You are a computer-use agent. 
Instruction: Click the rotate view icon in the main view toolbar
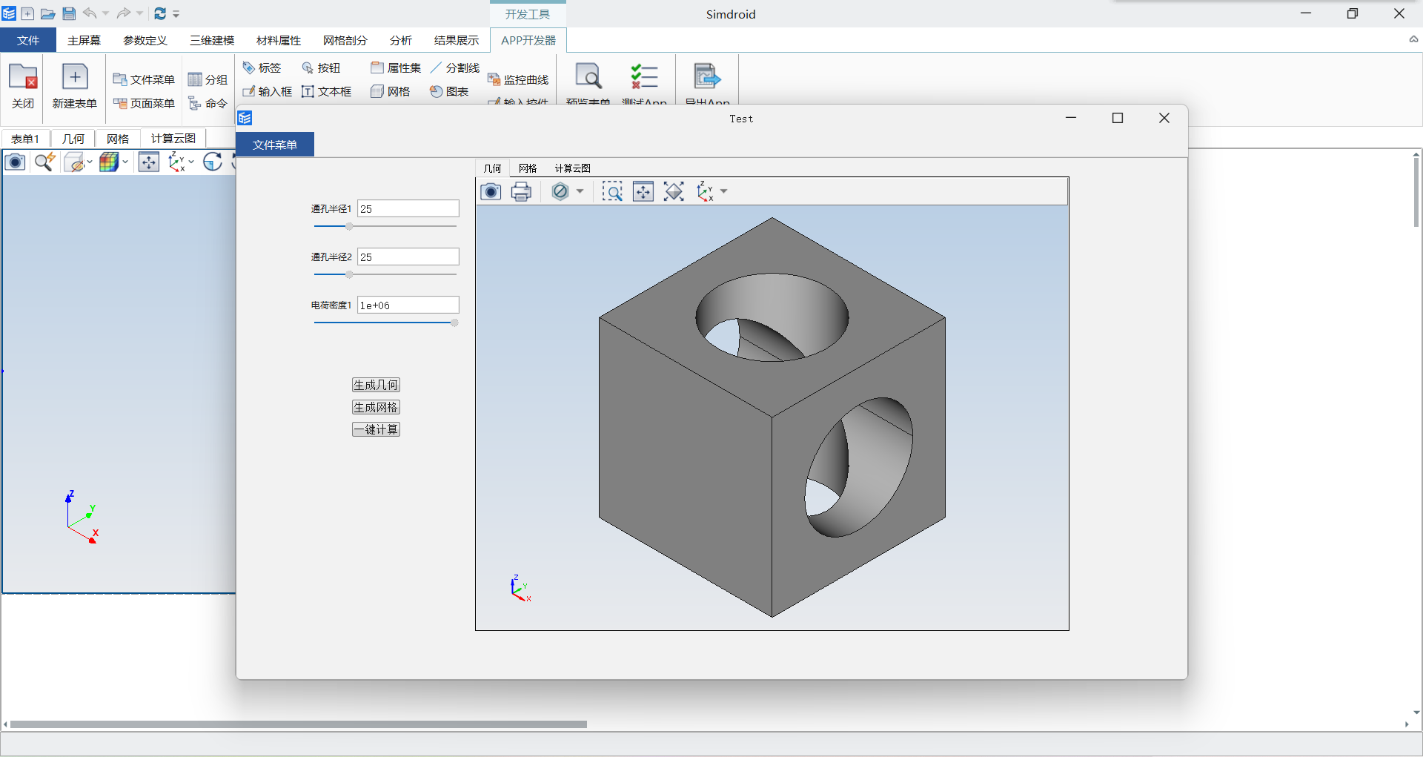[213, 162]
